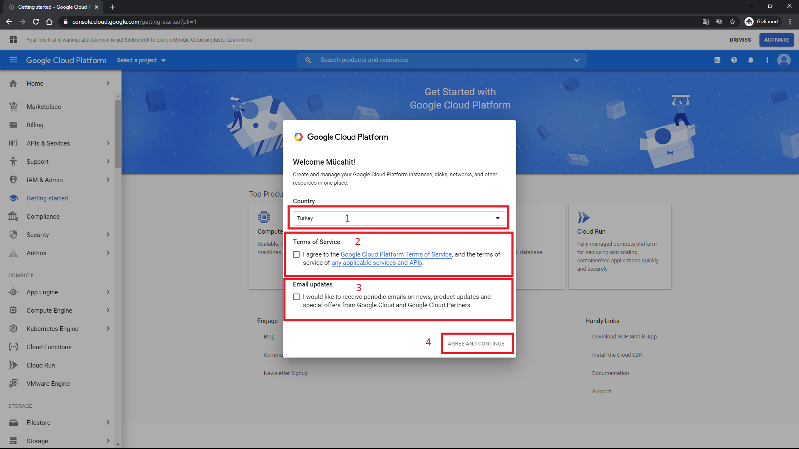Click the Security shield icon

click(13, 234)
